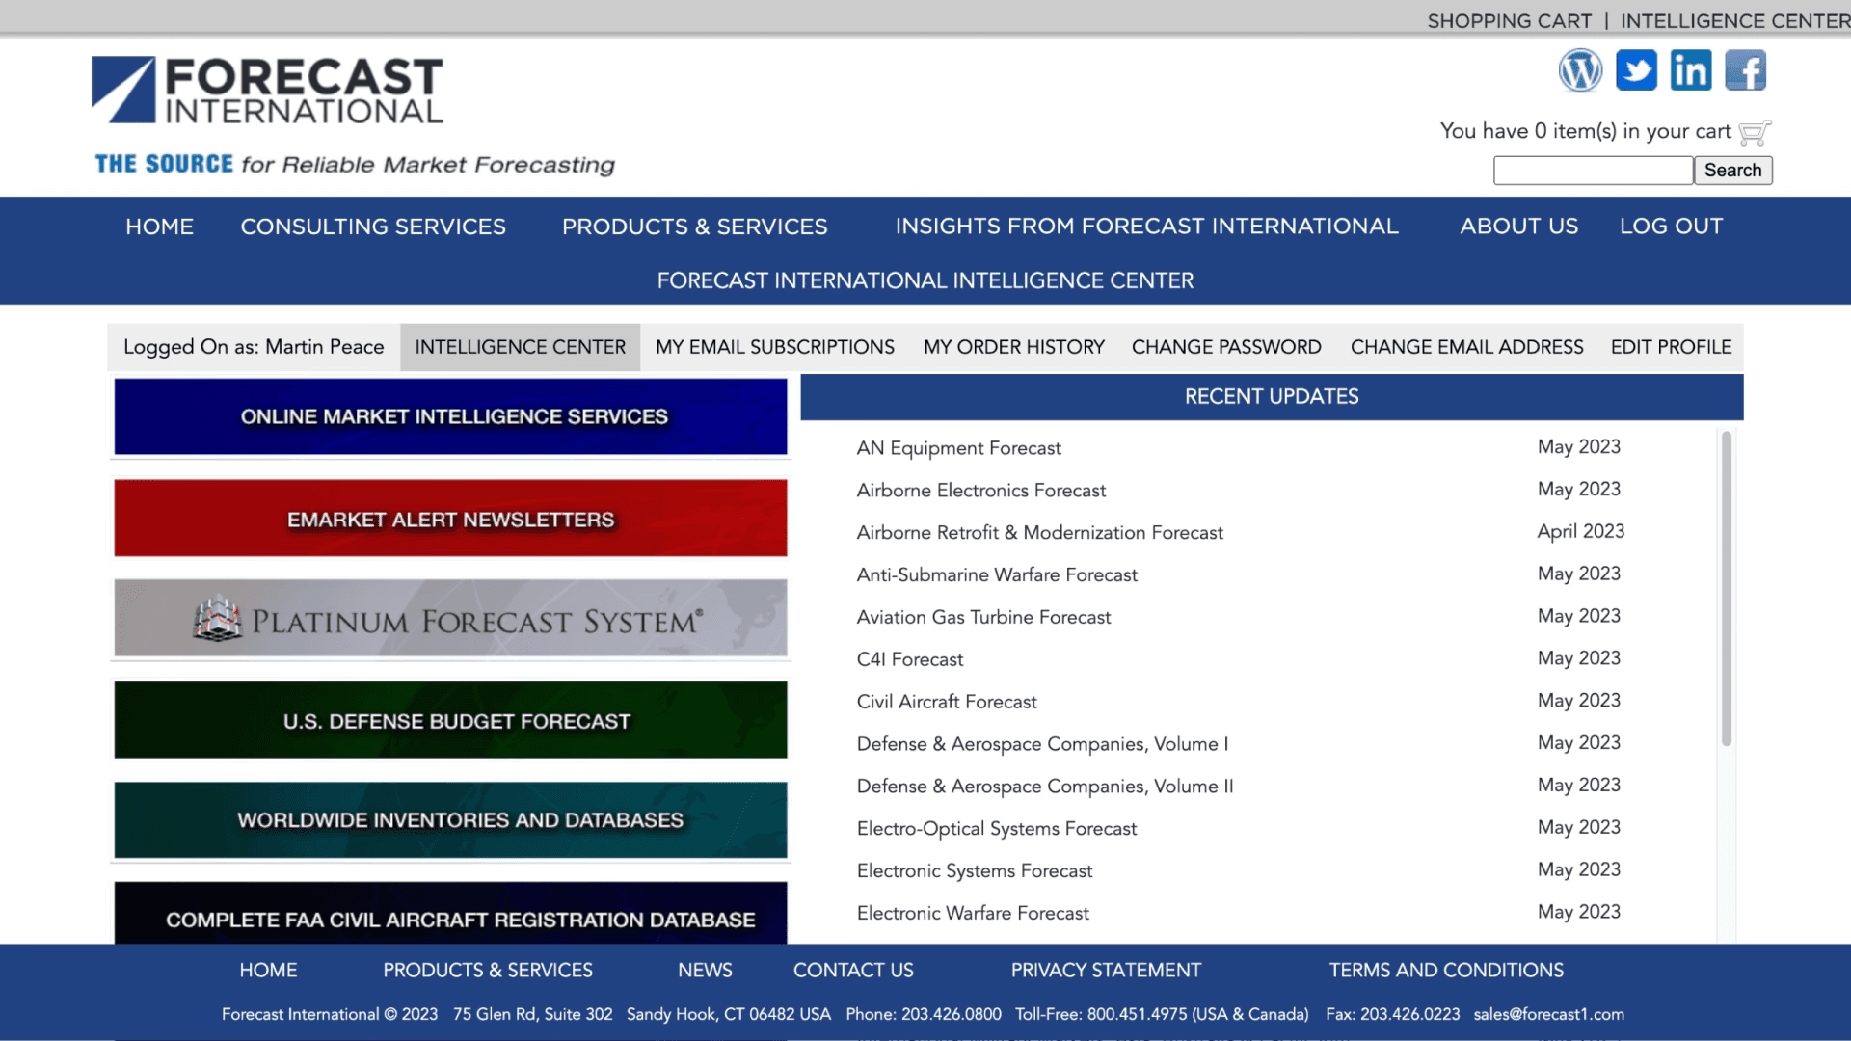Open the CHANGE PASSWORD tab
1851x1041 pixels.
1226,347
